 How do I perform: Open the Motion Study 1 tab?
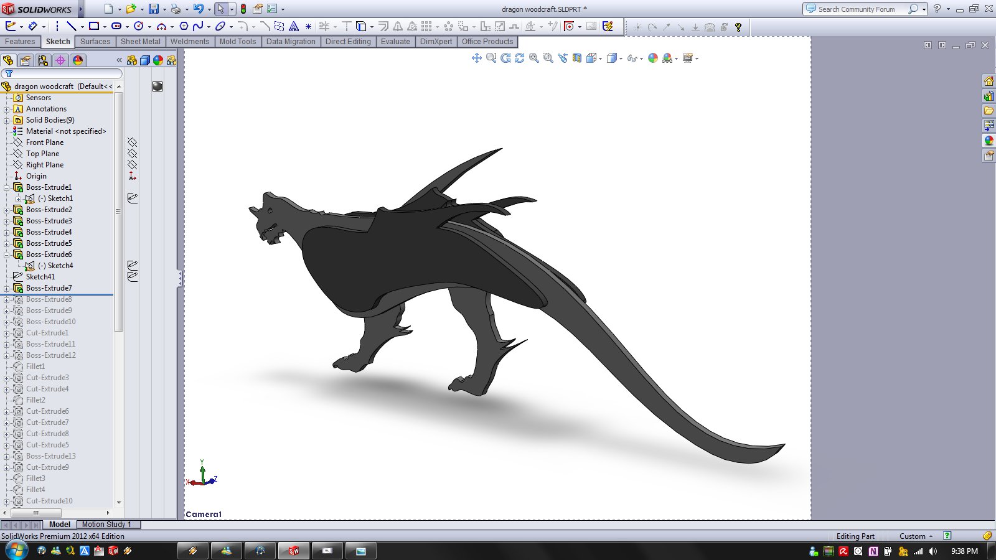[x=106, y=525]
